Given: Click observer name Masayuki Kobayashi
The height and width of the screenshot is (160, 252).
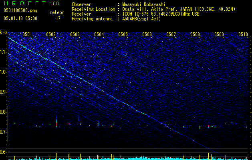Looking at the screenshot, I should (144, 4).
